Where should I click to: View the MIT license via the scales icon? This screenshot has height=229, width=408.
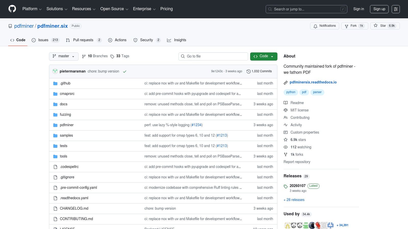tap(286, 110)
